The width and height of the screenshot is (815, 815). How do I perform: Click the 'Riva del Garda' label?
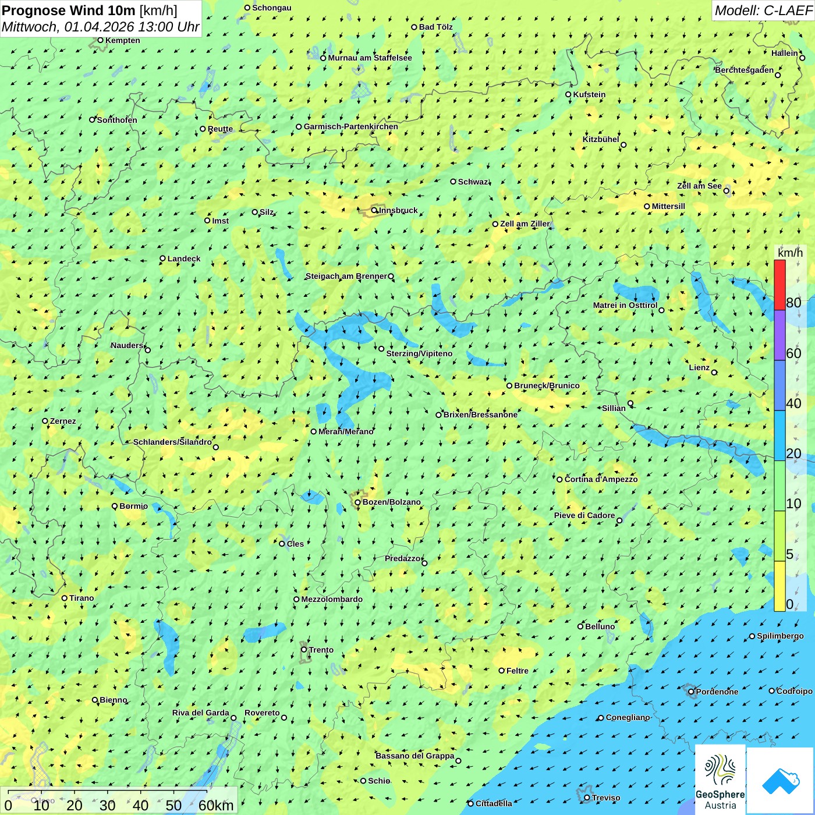(201, 713)
